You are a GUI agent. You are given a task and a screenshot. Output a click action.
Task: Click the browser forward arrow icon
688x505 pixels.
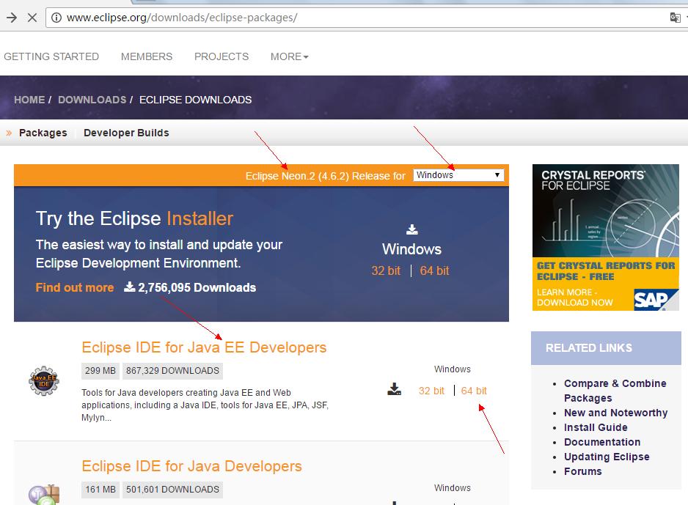coord(12,18)
